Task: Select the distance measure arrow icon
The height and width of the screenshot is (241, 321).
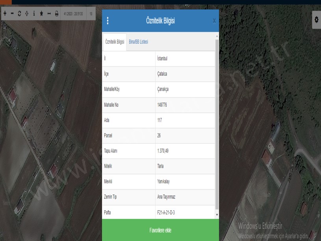Action: point(49,13)
